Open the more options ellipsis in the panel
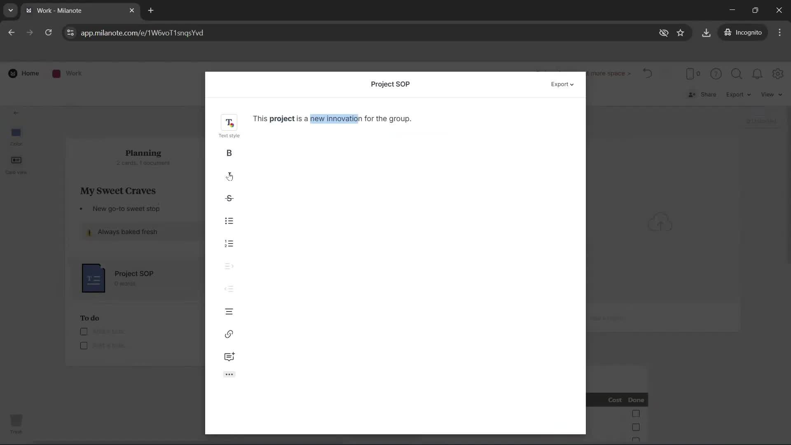The width and height of the screenshot is (791, 445). pyautogui.click(x=229, y=374)
